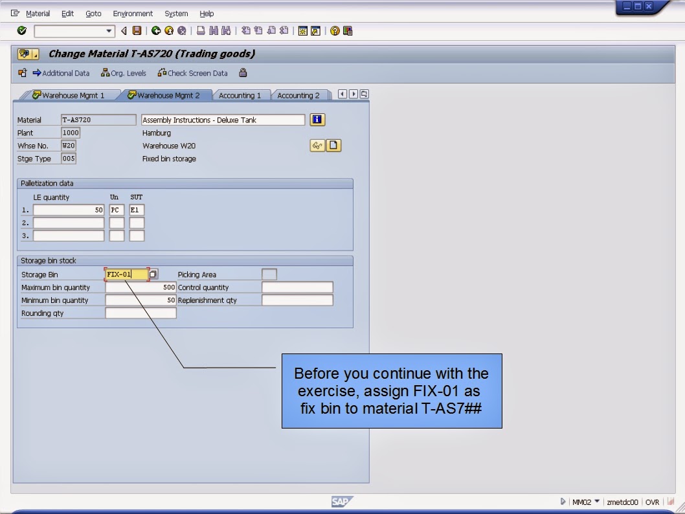Viewport: 685px width, 514px height.
Task: Customize local layout via the monitor icon
Action: (x=348, y=30)
